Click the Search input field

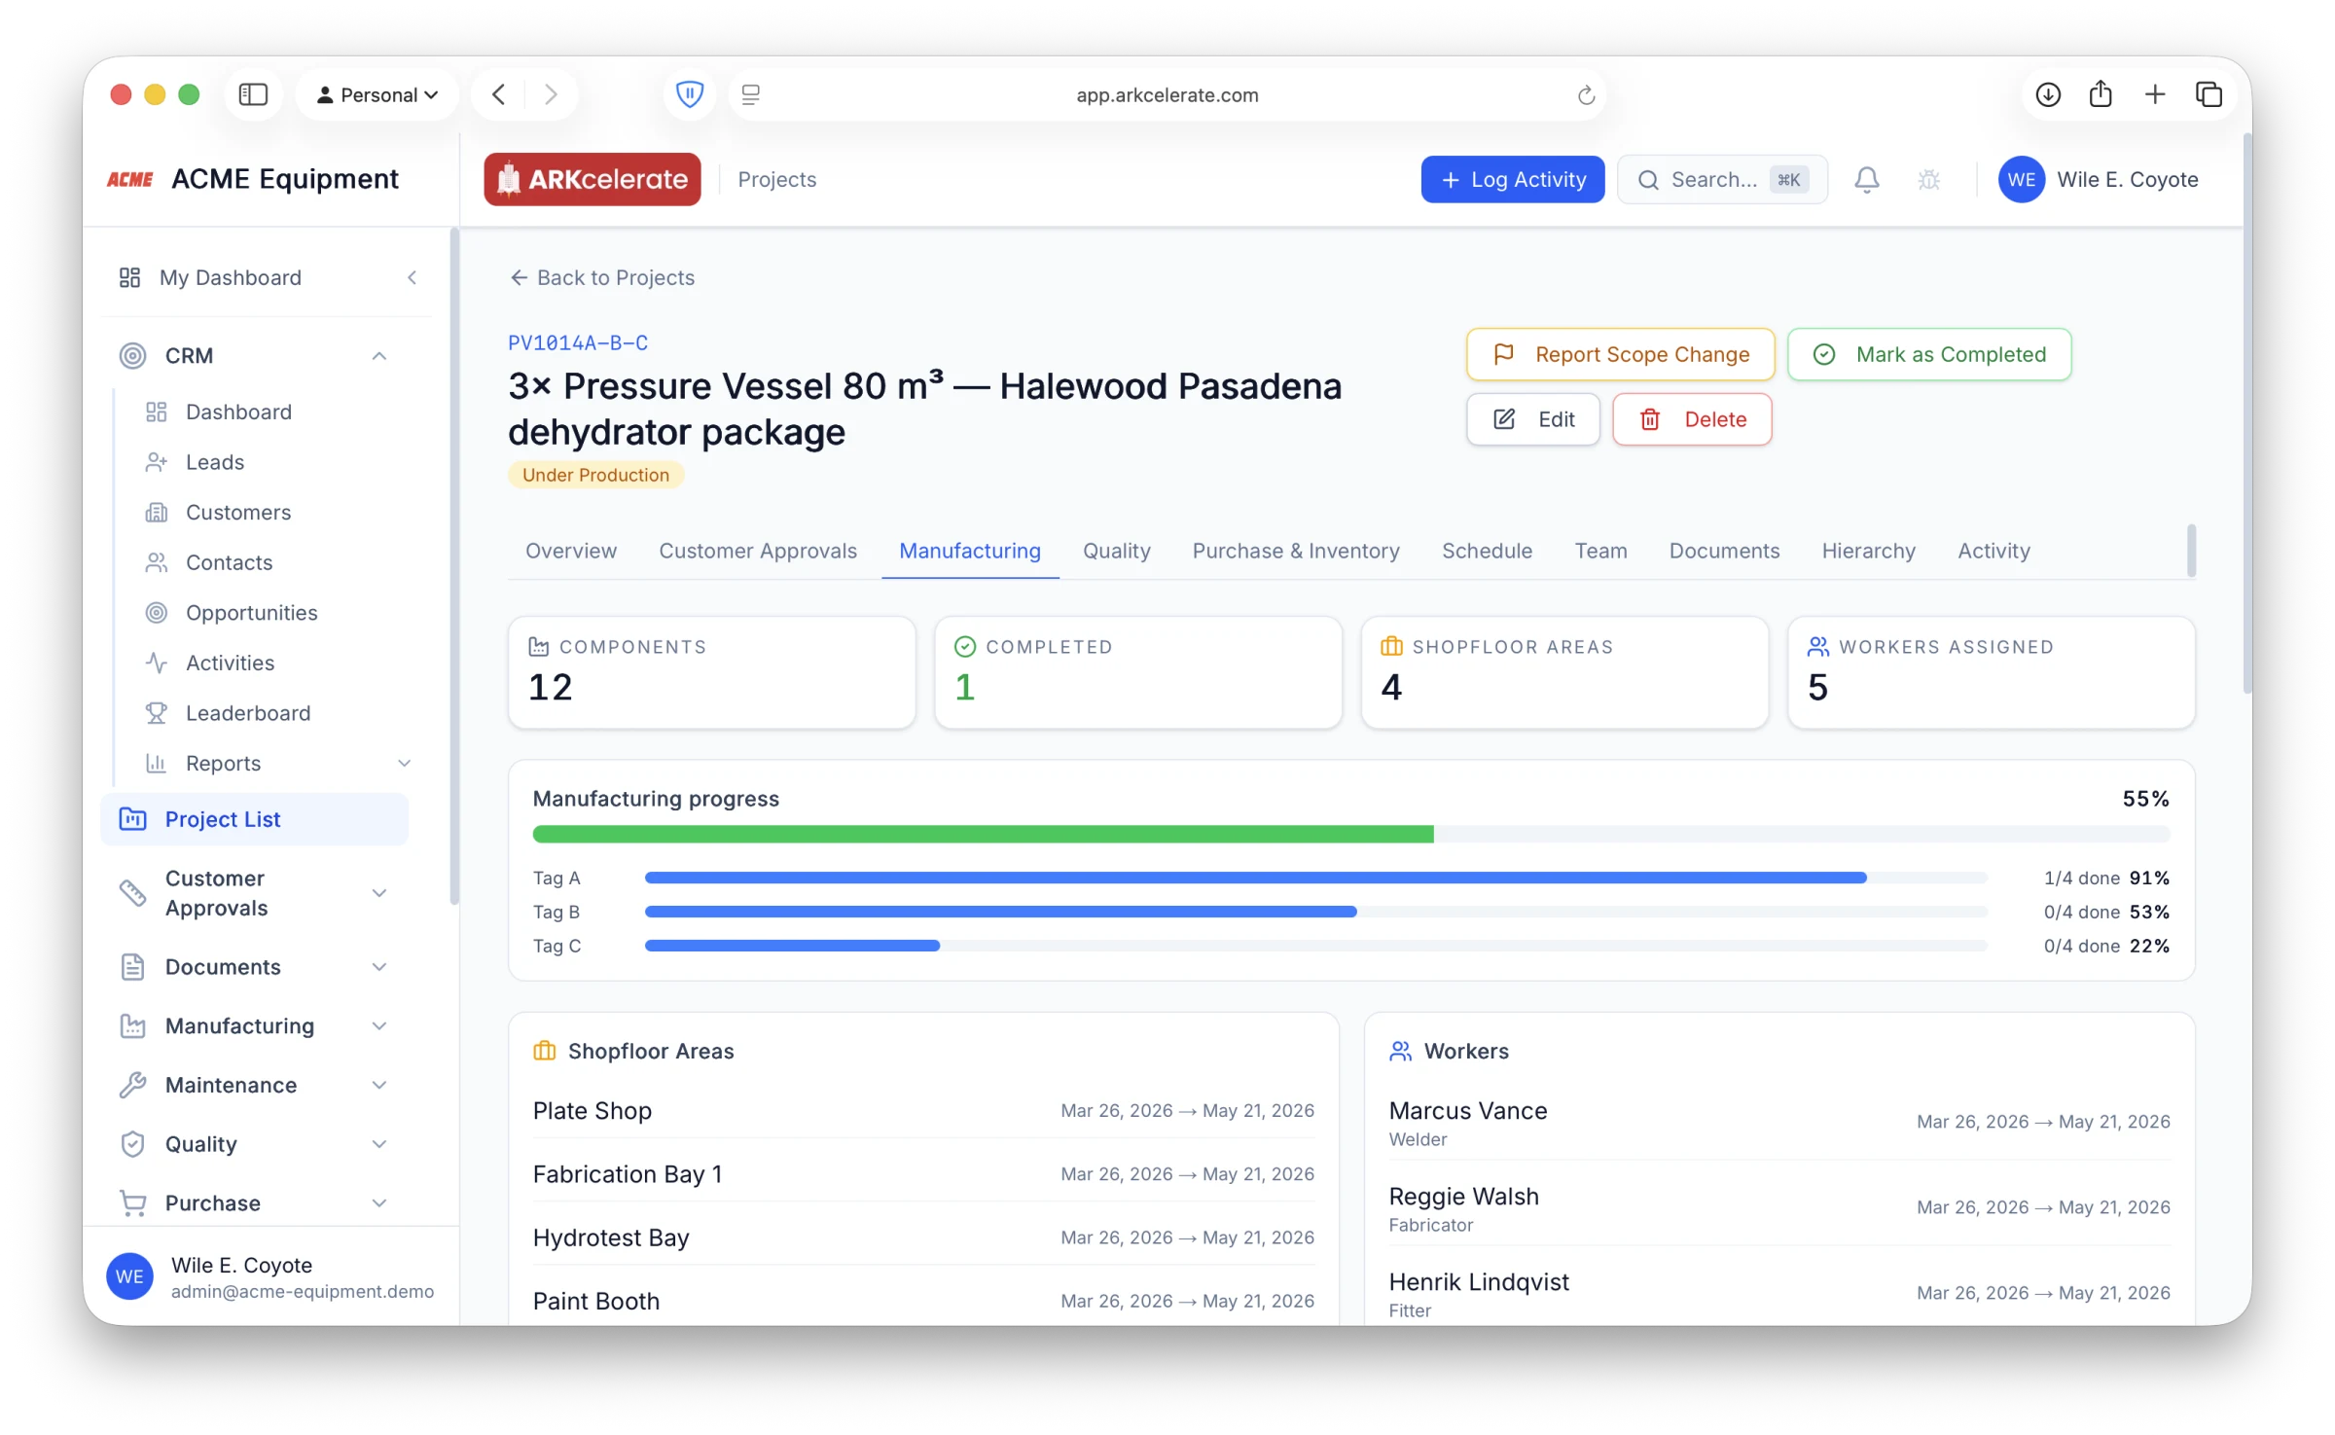(1722, 179)
